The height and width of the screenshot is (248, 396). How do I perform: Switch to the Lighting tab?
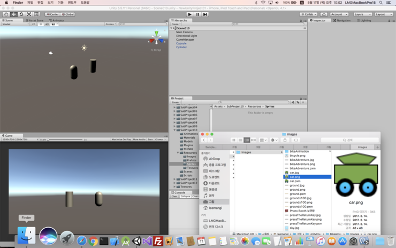(364, 20)
